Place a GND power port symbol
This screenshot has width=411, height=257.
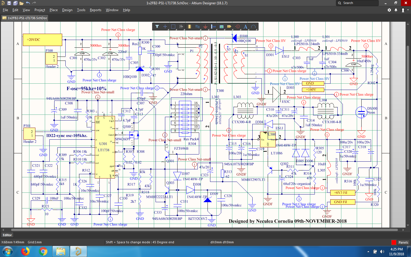[205, 27]
